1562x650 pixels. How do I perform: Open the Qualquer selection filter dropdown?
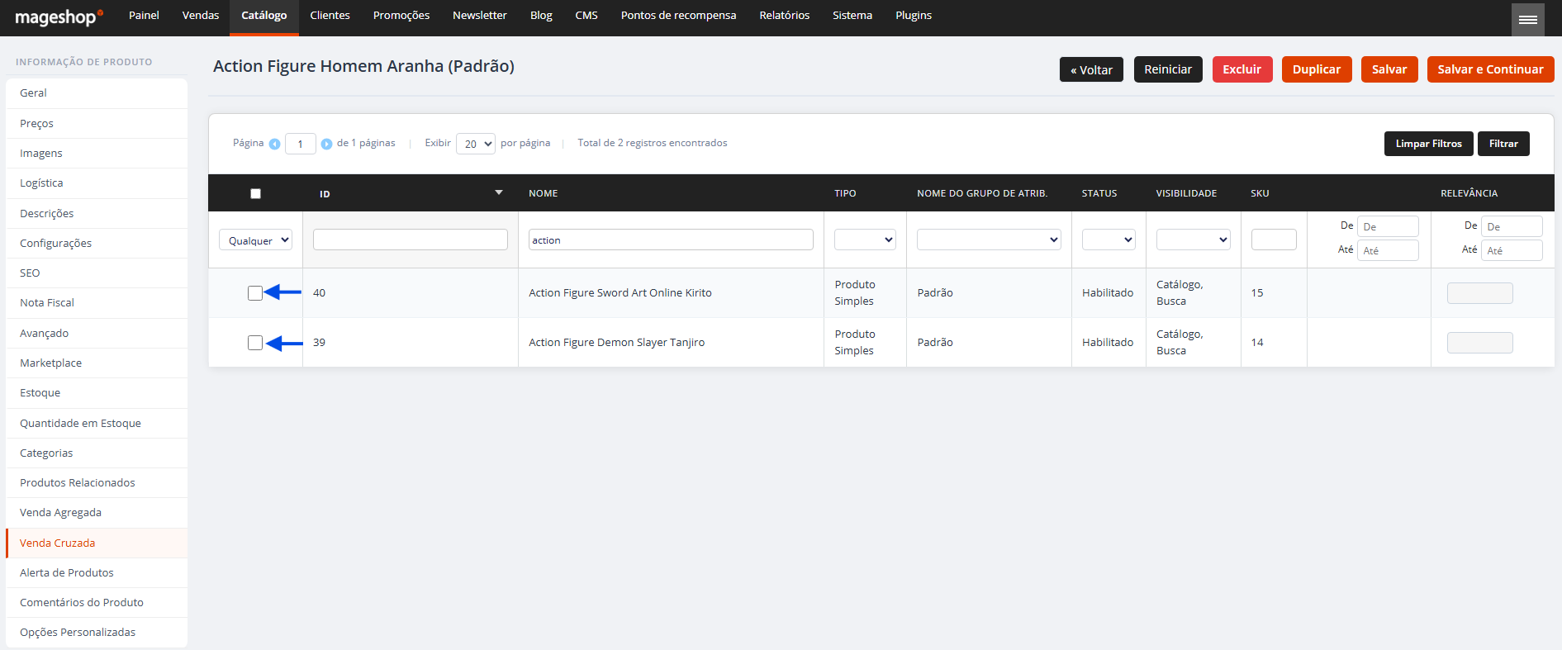click(255, 240)
